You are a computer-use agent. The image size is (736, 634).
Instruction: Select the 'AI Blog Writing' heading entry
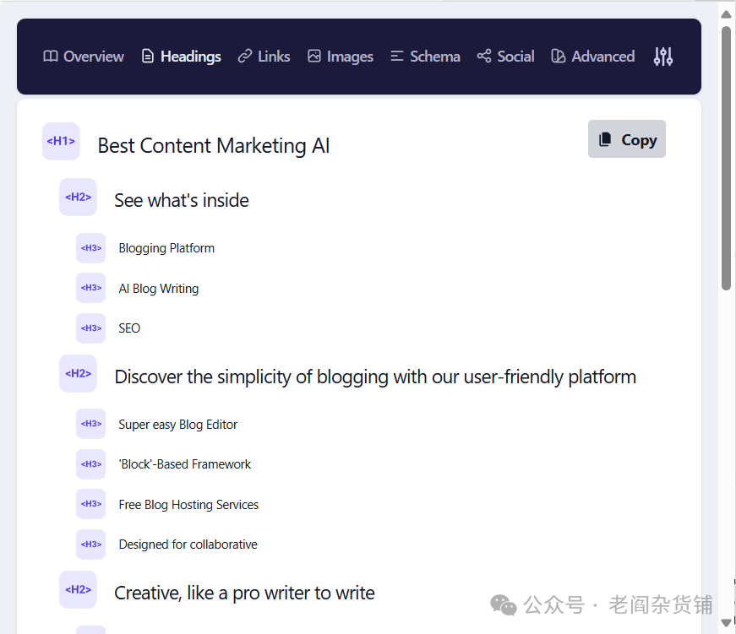pyautogui.click(x=159, y=289)
